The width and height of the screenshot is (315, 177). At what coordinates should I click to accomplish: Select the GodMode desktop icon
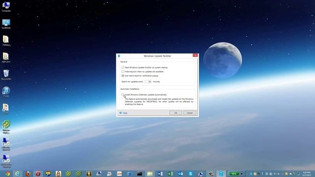point(6,24)
